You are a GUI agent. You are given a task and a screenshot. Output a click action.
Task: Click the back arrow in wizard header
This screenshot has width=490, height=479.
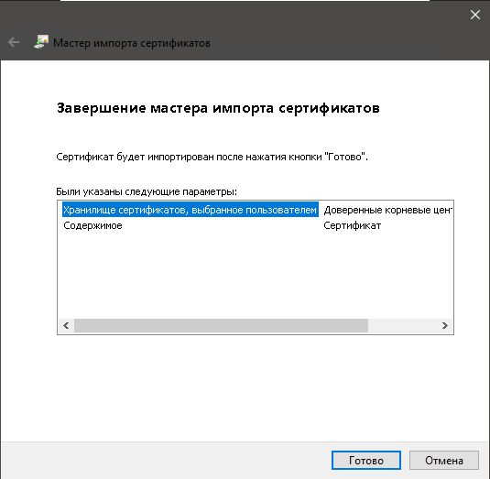click(14, 42)
